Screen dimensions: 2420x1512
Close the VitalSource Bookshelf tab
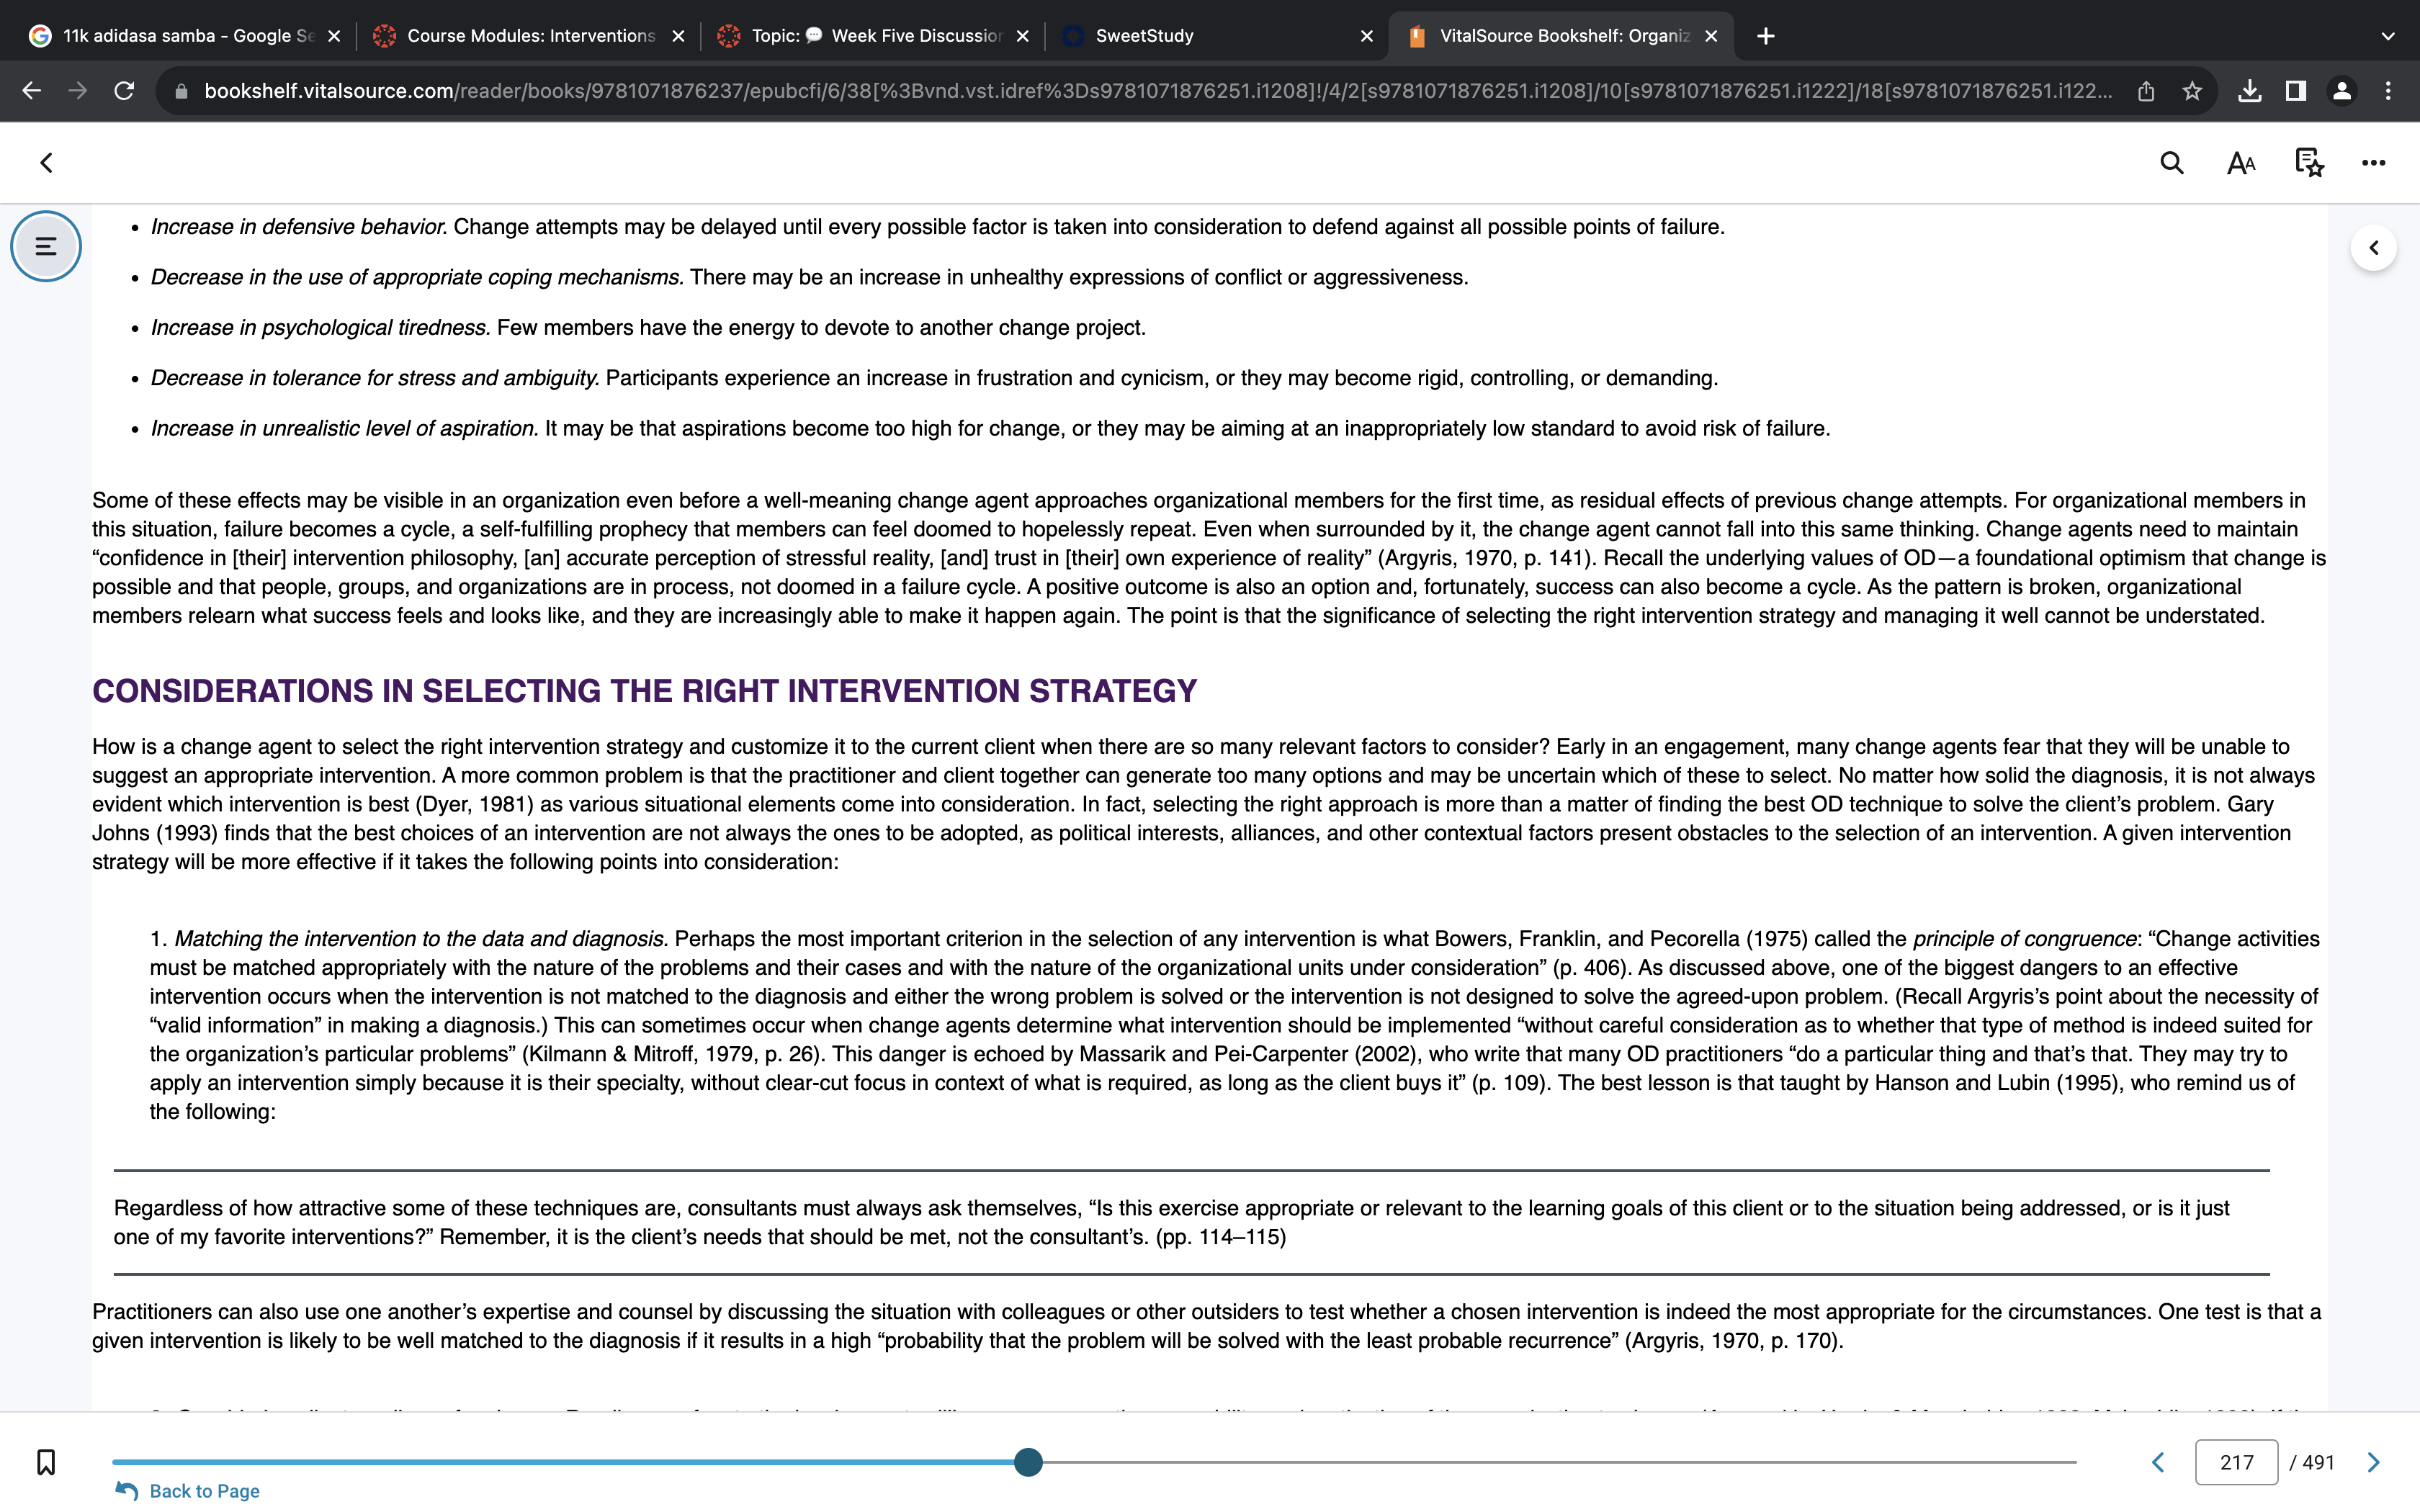click(1711, 36)
